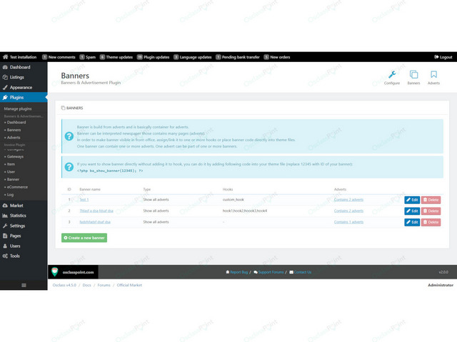Screen dimensions: 457x342
Task: Click Contact Us footer link
Action: coord(301,272)
